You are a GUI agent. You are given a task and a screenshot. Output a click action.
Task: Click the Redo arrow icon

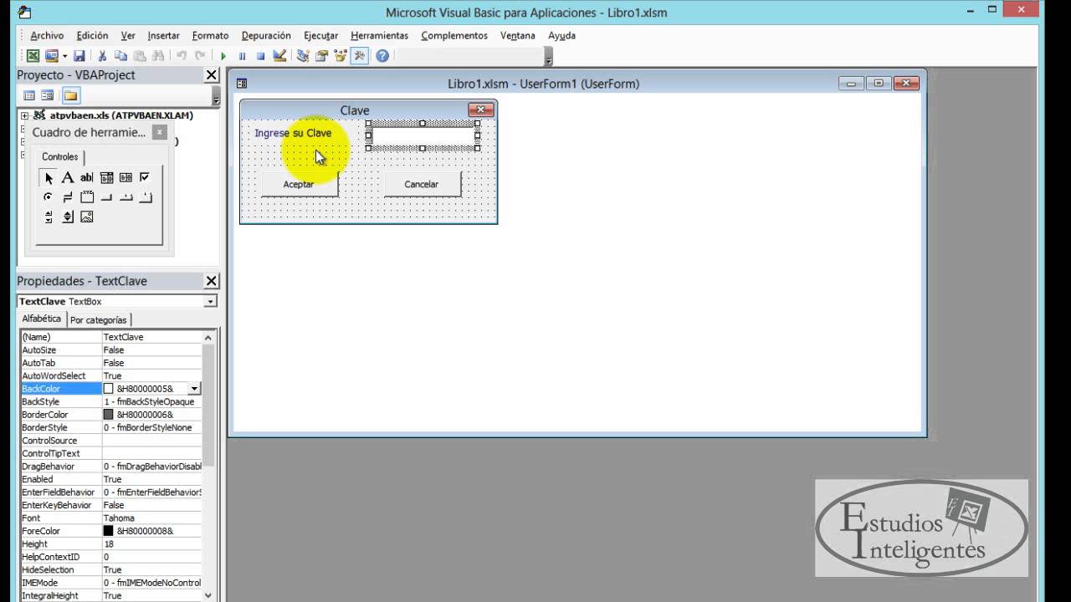200,56
